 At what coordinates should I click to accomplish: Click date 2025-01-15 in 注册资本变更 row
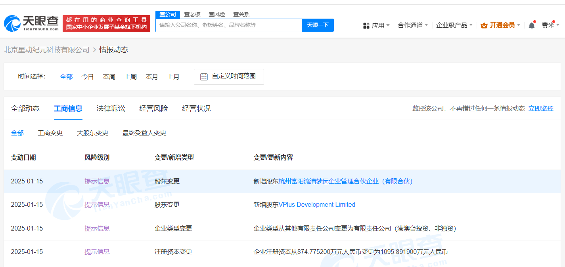tap(27, 252)
